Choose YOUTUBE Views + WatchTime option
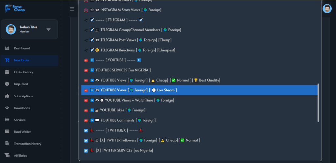This screenshot has width=336, height=163. (x=199, y=100)
